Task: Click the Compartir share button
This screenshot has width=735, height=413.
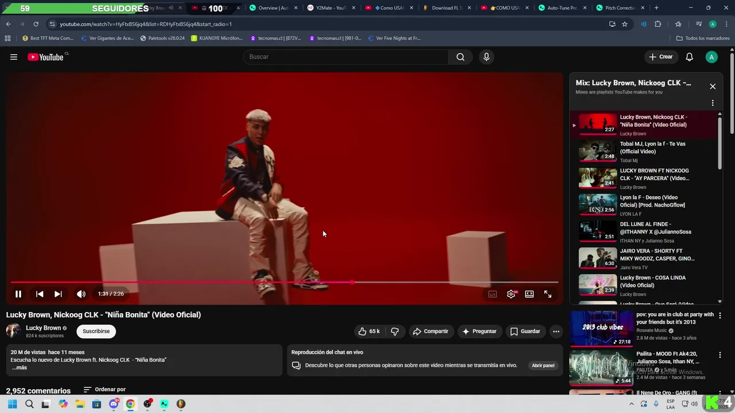Action: point(431,331)
